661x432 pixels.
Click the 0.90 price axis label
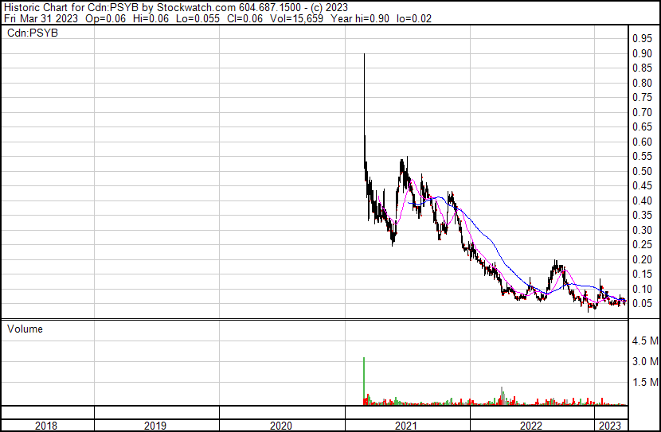point(642,53)
